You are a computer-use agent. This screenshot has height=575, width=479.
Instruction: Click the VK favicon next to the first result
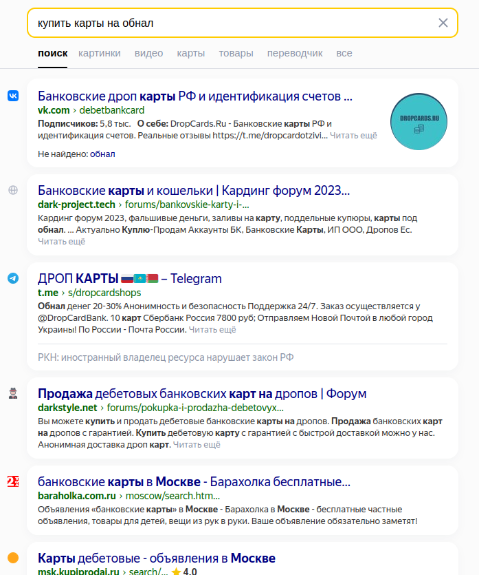click(13, 96)
